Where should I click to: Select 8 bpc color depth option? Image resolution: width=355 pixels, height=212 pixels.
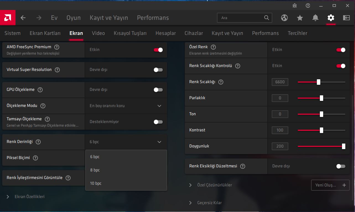(126, 170)
